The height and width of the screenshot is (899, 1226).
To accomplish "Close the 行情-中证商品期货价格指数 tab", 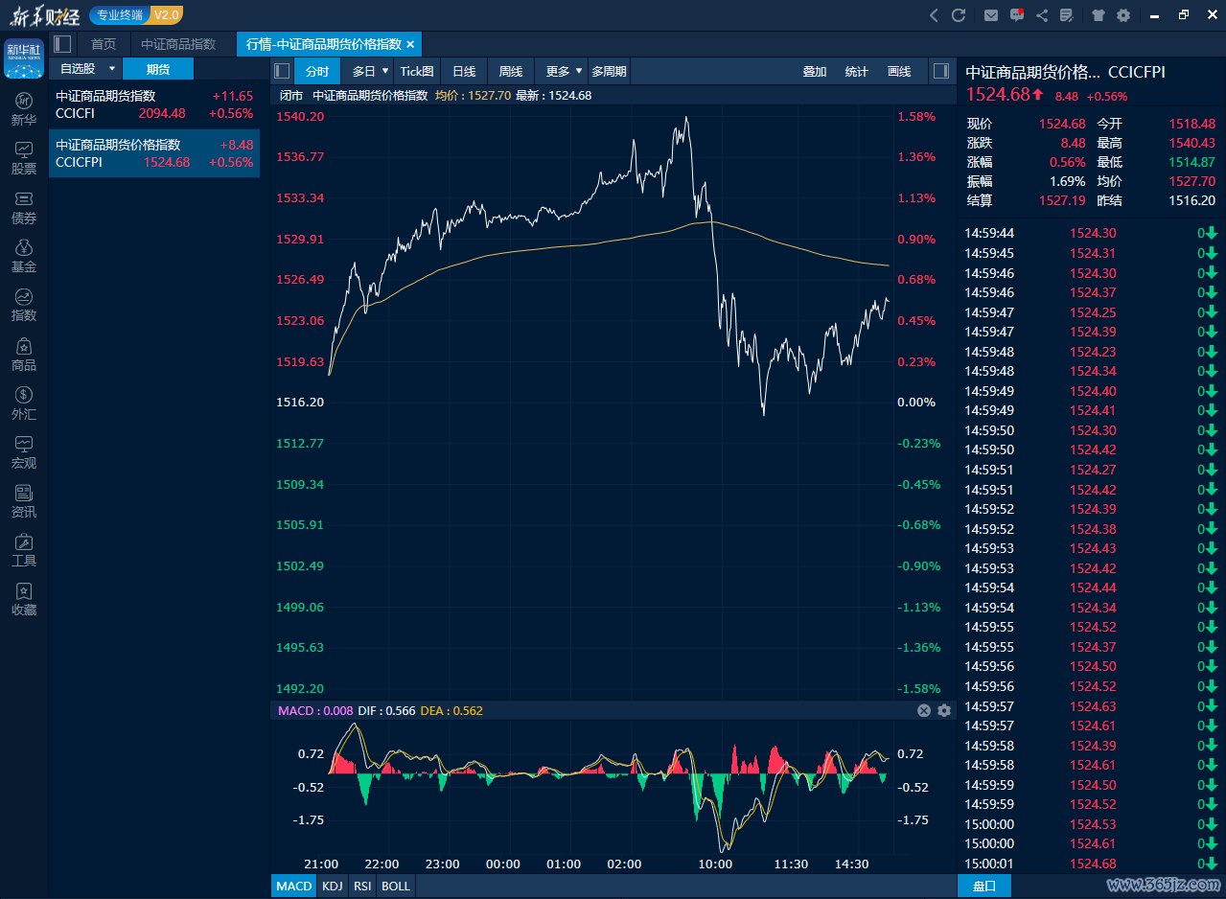I will [x=410, y=44].
